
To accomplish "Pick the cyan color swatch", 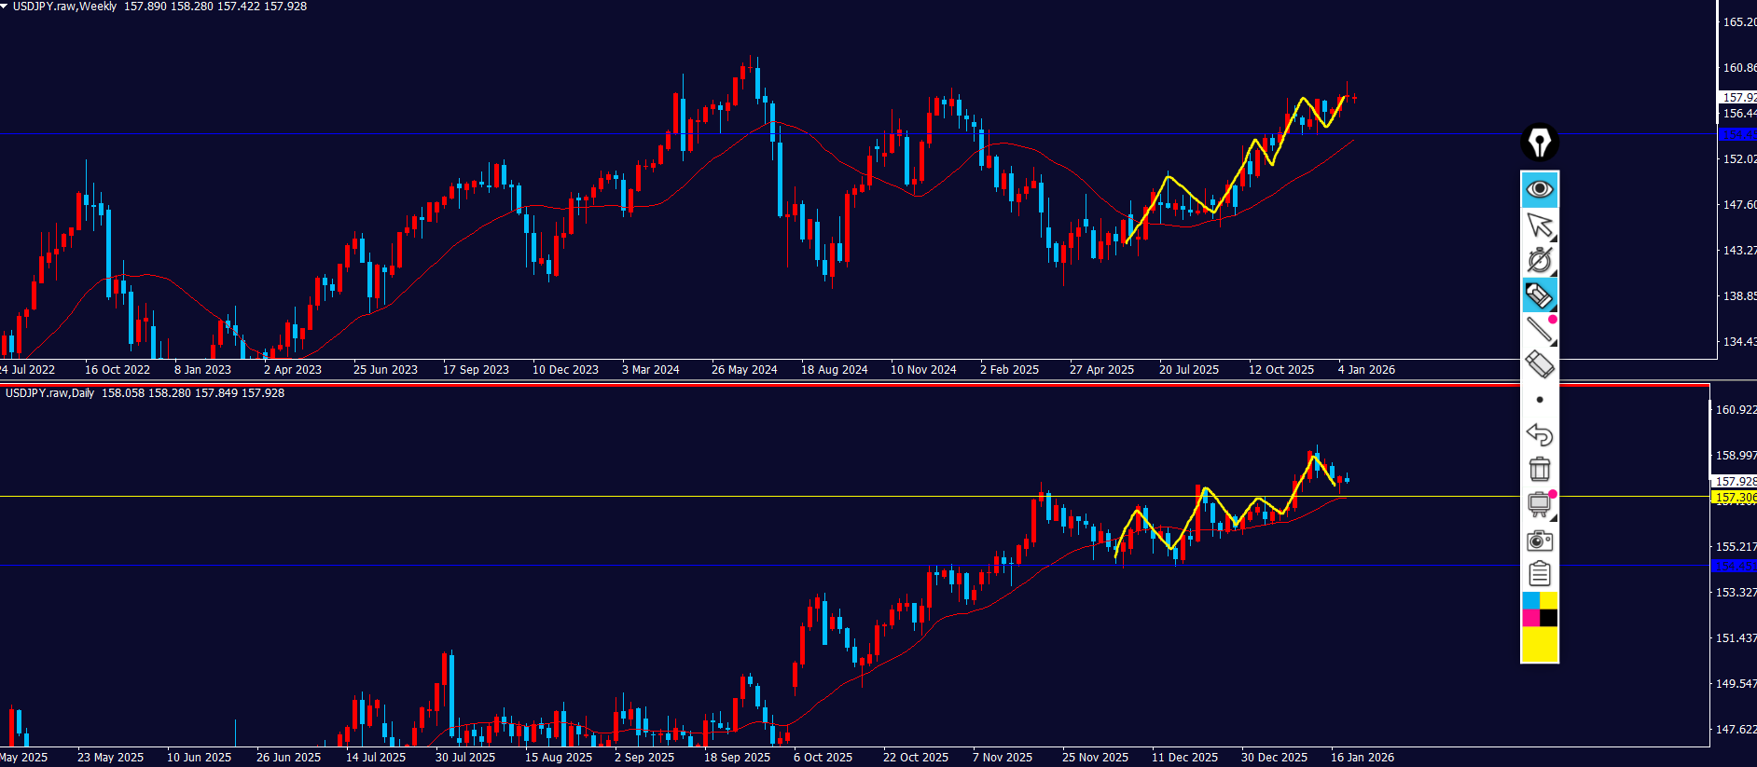I will coord(1530,600).
